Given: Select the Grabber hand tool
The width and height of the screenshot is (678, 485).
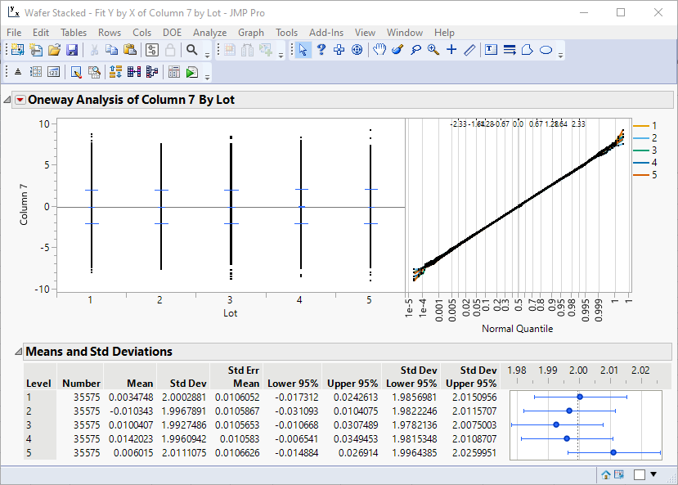Looking at the screenshot, I should click(379, 51).
